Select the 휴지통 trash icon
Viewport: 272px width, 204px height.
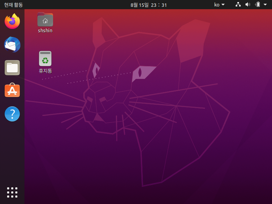[45, 58]
